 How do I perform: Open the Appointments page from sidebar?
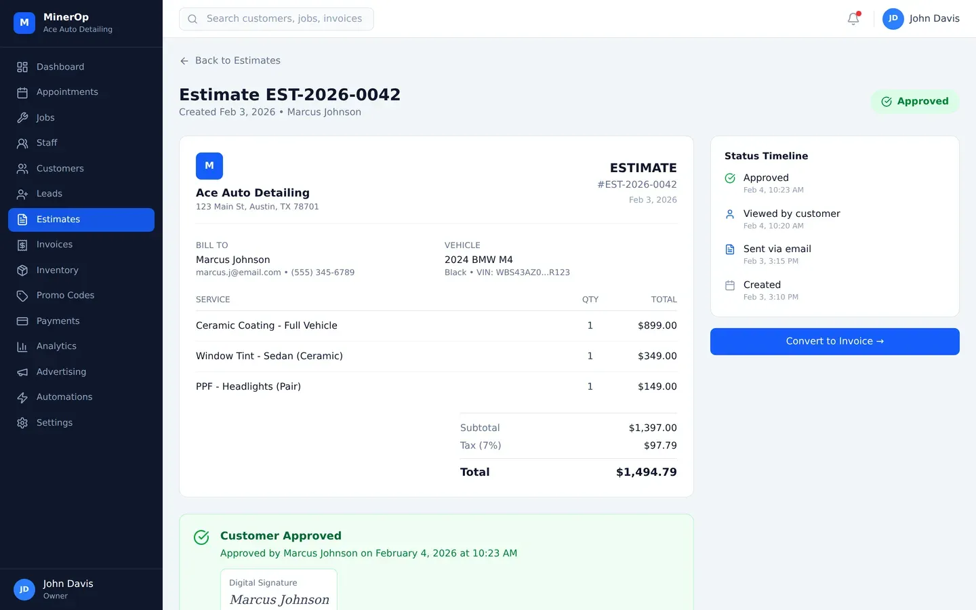coord(67,92)
